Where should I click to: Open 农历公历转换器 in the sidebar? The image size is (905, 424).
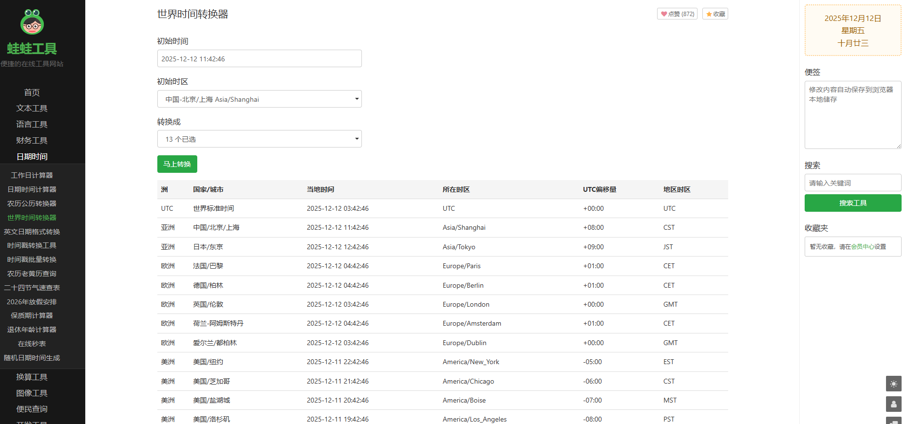click(32, 203)
